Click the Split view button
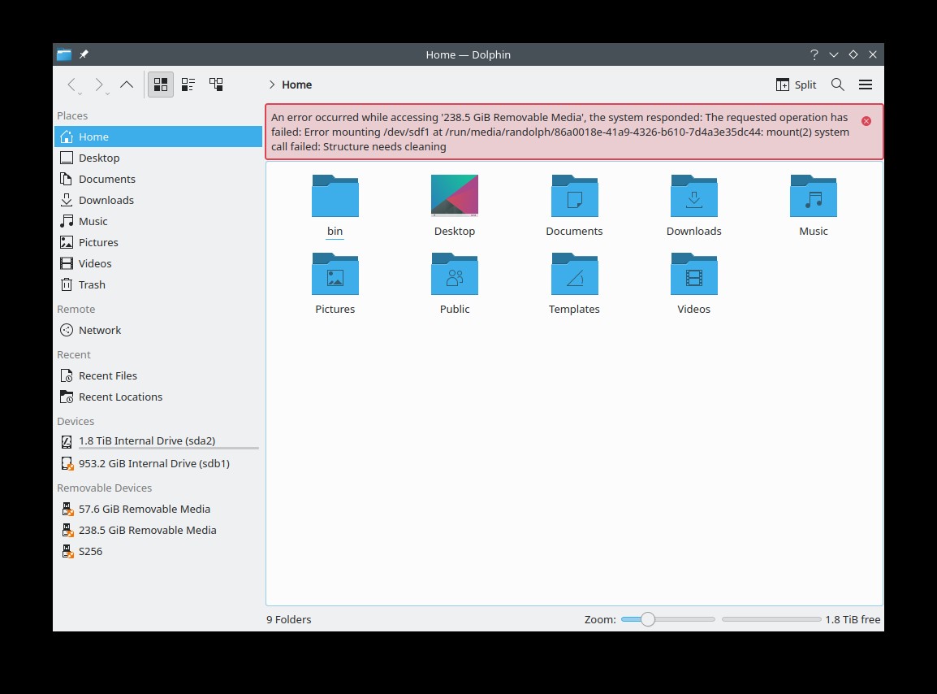The image size is (937, 694). click(796, 85)
